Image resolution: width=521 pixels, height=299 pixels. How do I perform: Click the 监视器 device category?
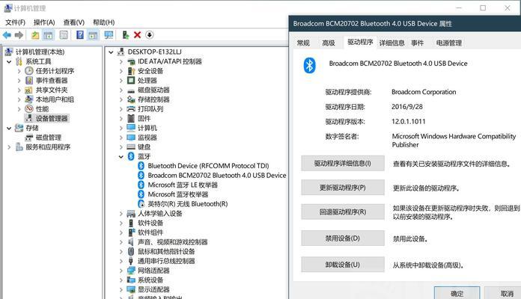tap(147, 138)
